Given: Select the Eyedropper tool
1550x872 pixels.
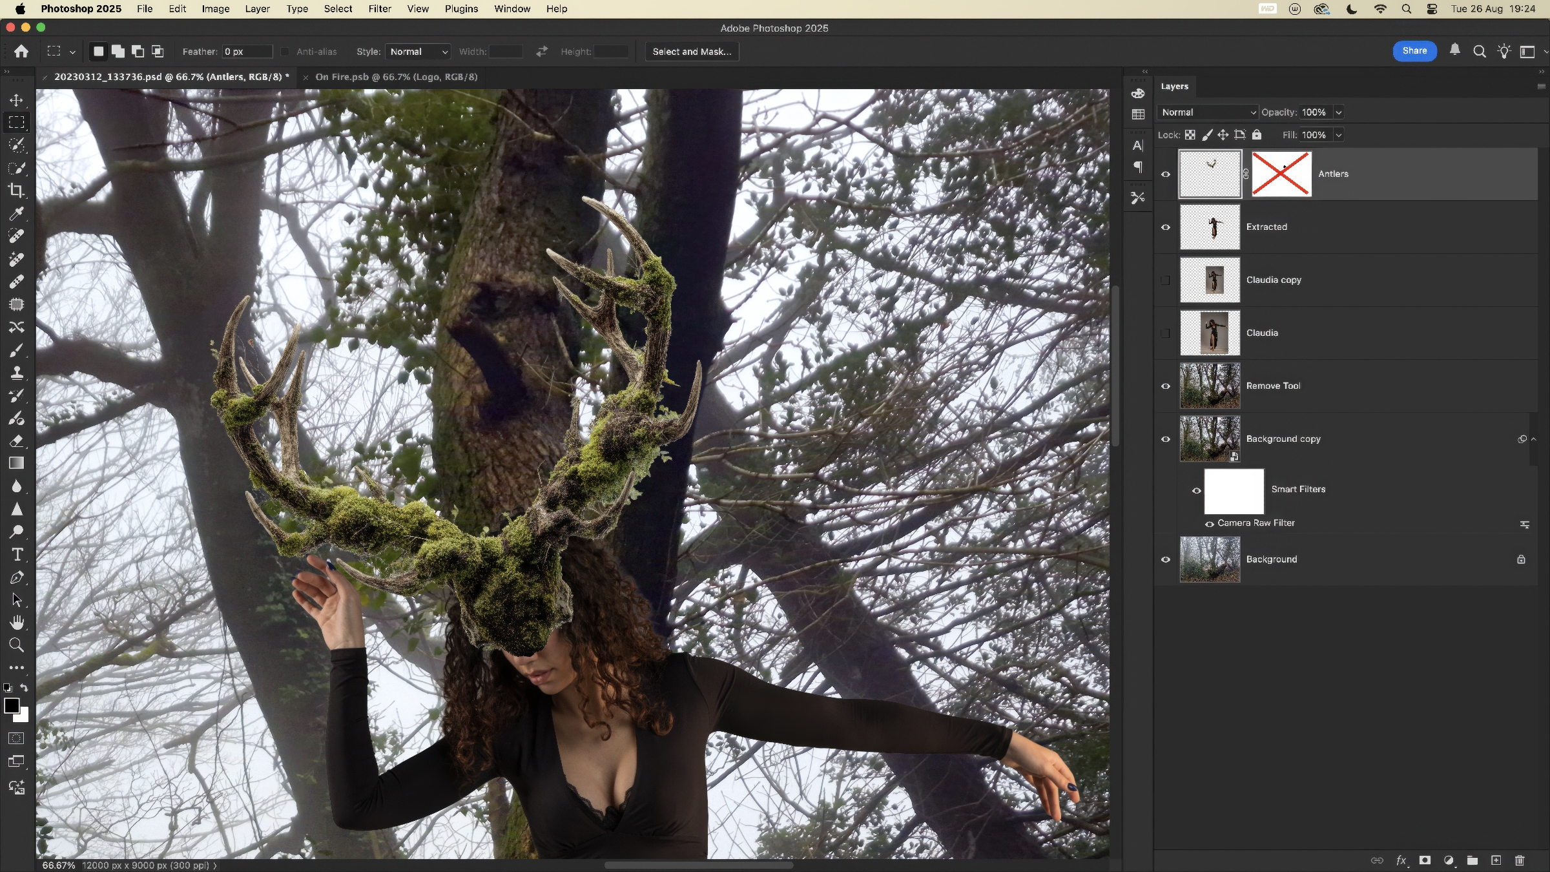Looking at the screenshot, I should (x=17, y=213).
